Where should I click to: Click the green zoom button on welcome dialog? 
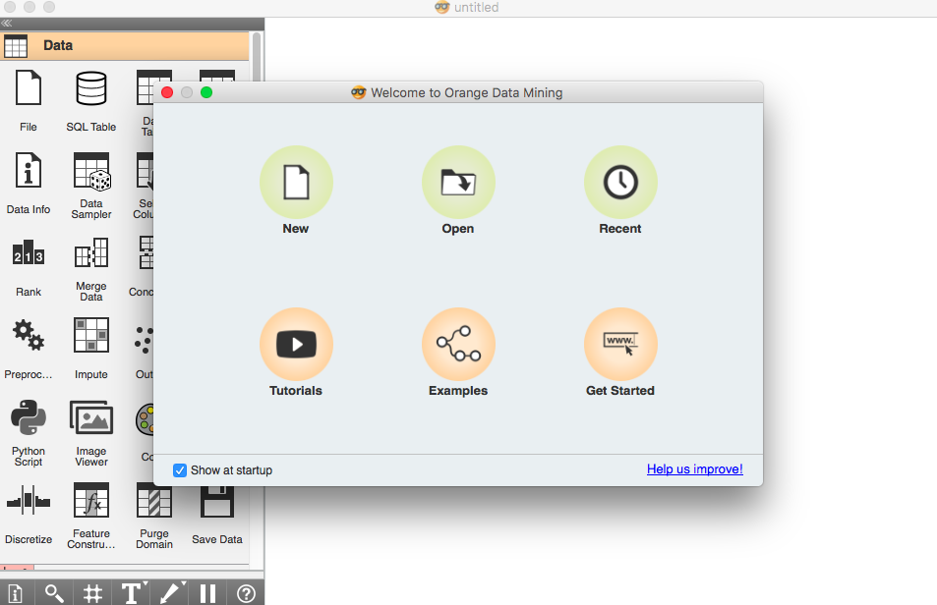coord(206,92)
